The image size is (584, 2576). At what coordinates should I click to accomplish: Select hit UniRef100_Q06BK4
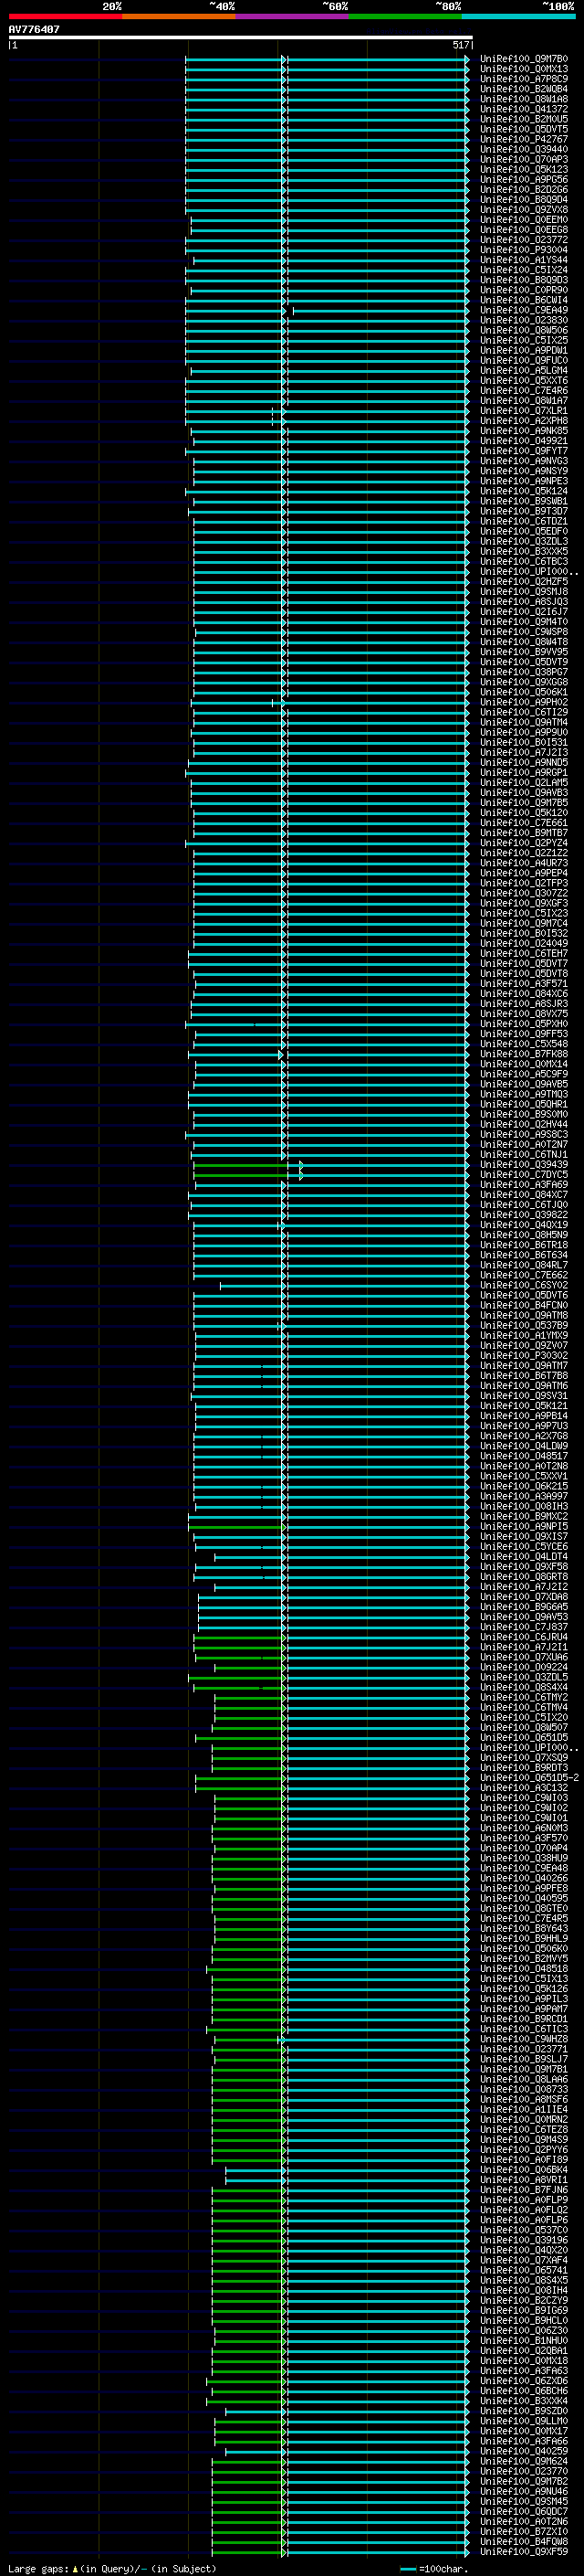click(x=524, y=2169)
